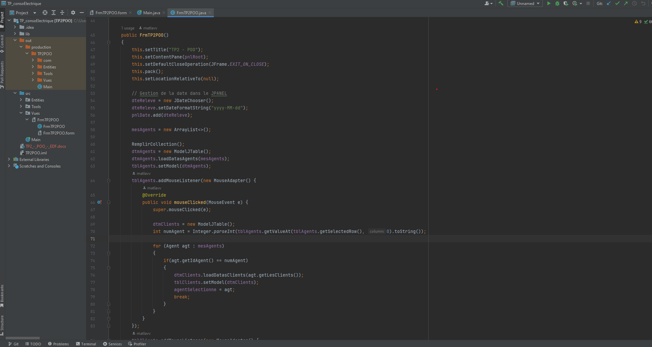Open the Unnamed run configuration dropdown
The width and height of the screenshot is (652, 347).
click(x=525, y=4)
